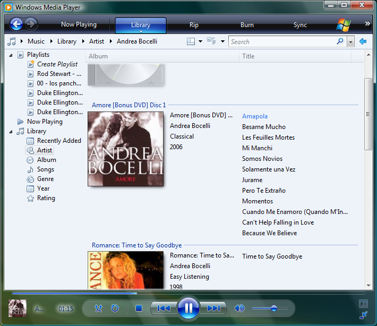Select the Amore album cover art
The height and width of the screenshot is (326, 377).
(125, 149)
